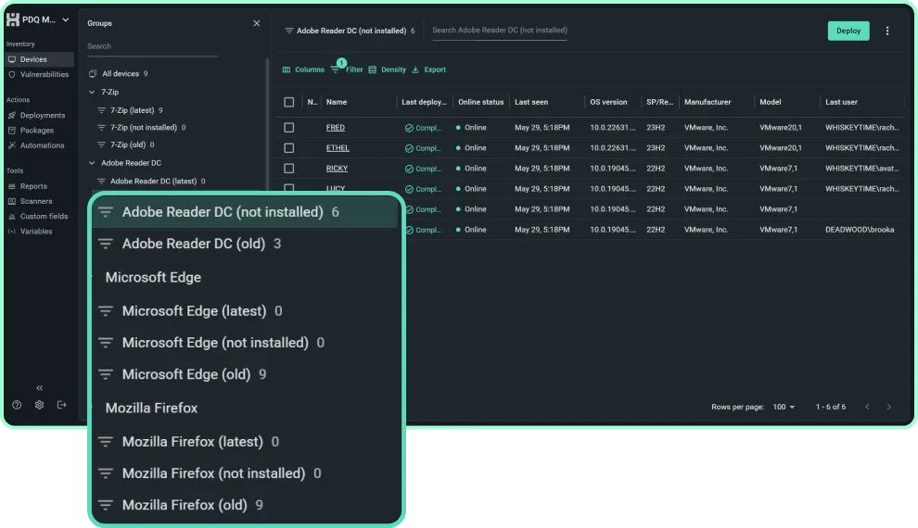
Task: Open the LUCY device link
Action: 336,188
